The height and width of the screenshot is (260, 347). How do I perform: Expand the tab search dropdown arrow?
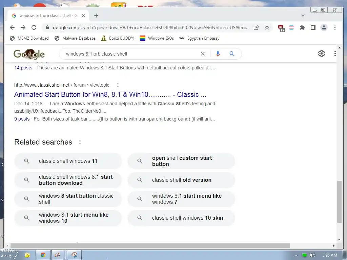[x=303, y=16]
